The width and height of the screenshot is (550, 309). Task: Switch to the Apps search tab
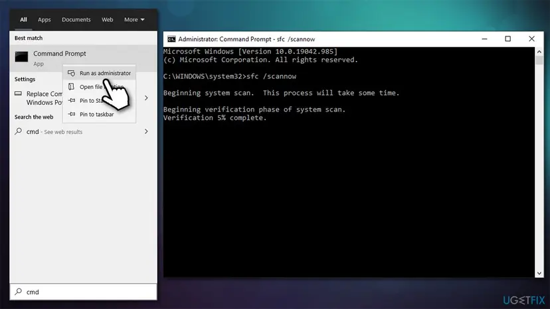pos(45,20)
